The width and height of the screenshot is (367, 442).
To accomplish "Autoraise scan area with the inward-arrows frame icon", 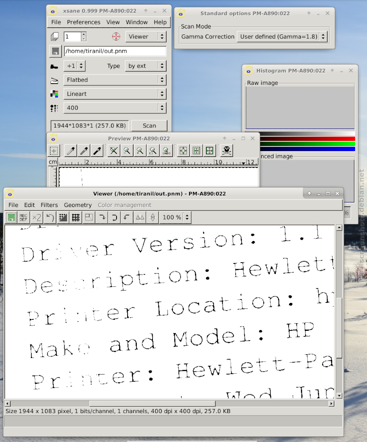I will click(196, 151).
